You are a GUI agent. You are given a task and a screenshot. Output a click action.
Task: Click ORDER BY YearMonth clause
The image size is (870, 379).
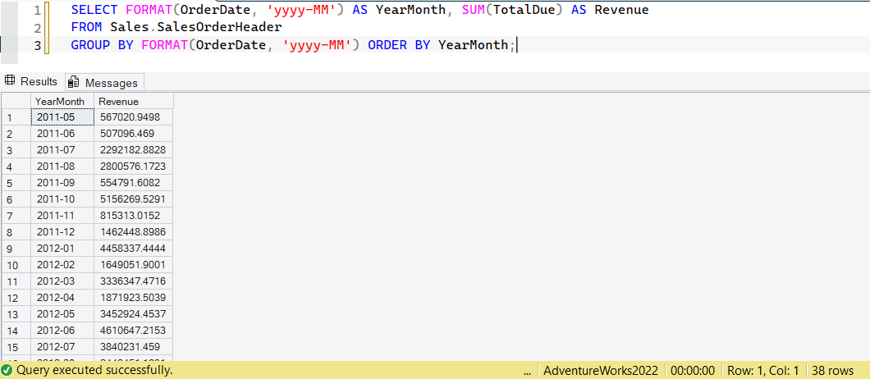(x=437, y=45)
